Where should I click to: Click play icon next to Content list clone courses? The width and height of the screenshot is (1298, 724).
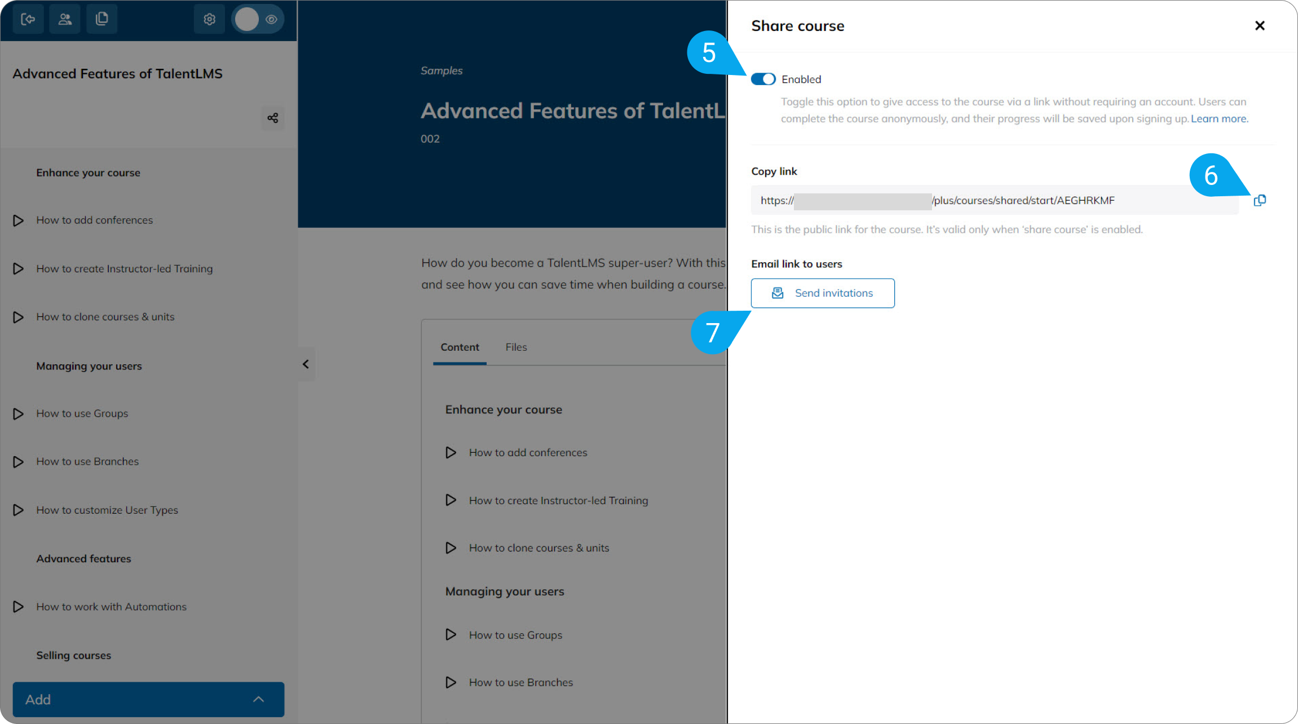point(451,548)
